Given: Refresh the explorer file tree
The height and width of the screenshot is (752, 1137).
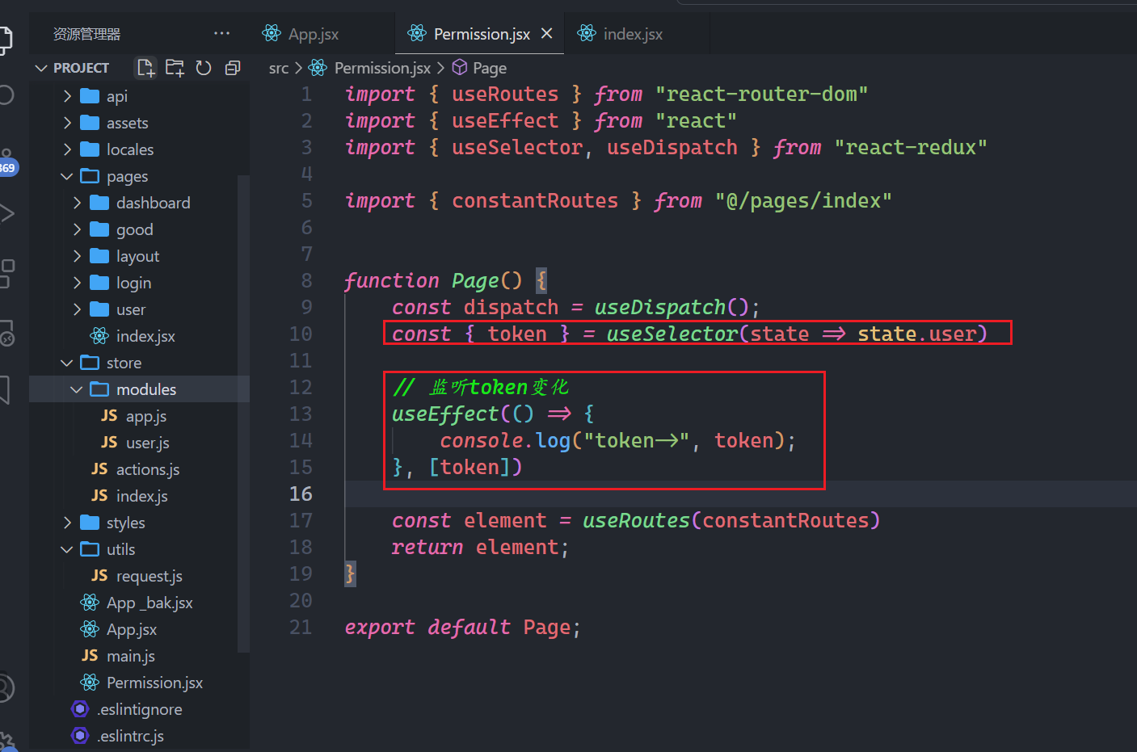Looking at the screenshot, I should click(204, 68).
